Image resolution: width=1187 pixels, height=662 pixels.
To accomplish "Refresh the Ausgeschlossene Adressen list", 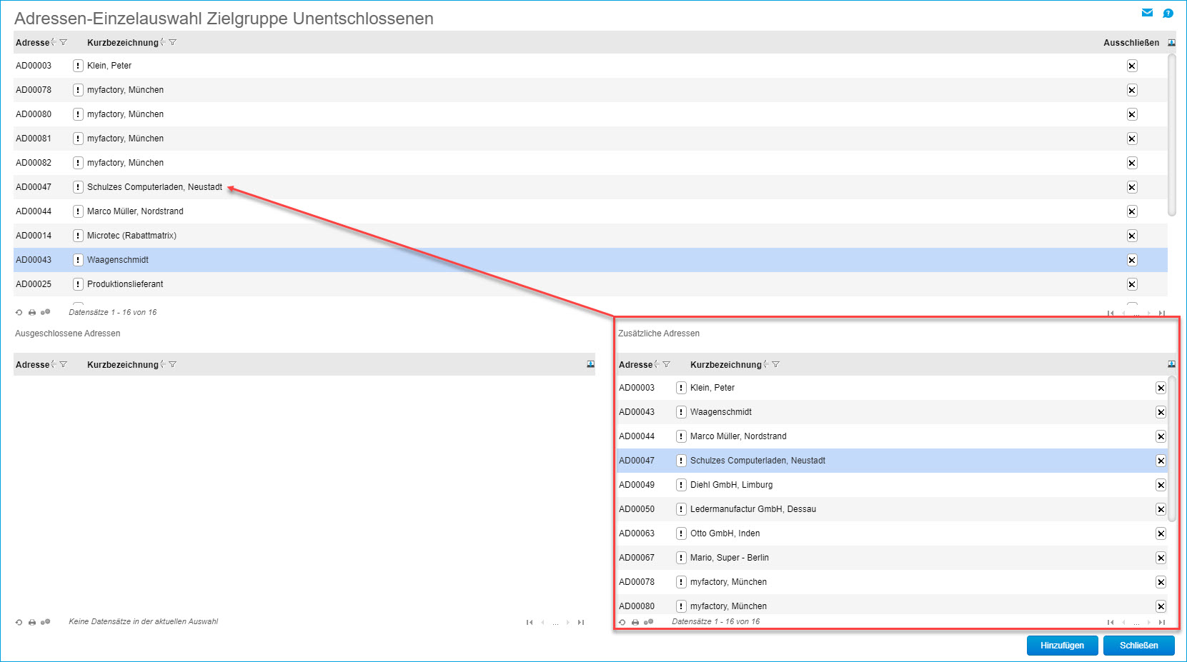I will coord(19,622).
